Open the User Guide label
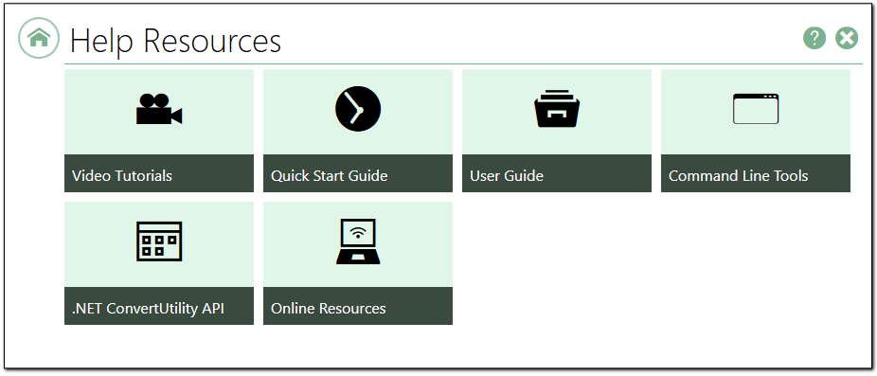The image size is (877, 376). tap(507, 176)
